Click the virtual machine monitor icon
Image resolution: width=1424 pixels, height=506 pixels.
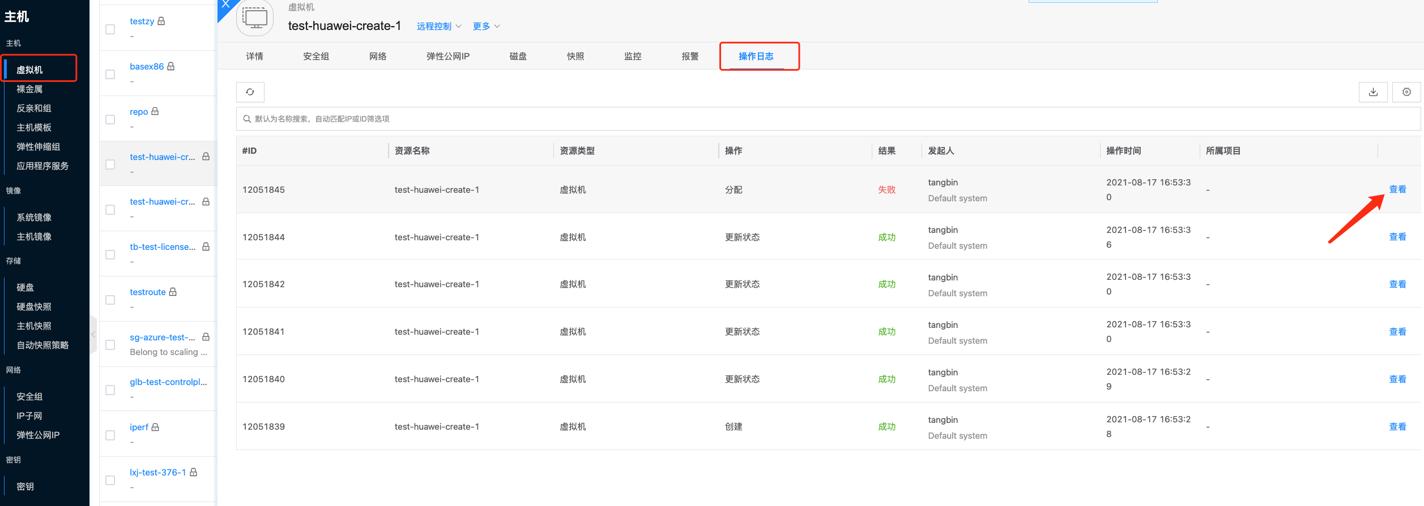tap(255, 18)
